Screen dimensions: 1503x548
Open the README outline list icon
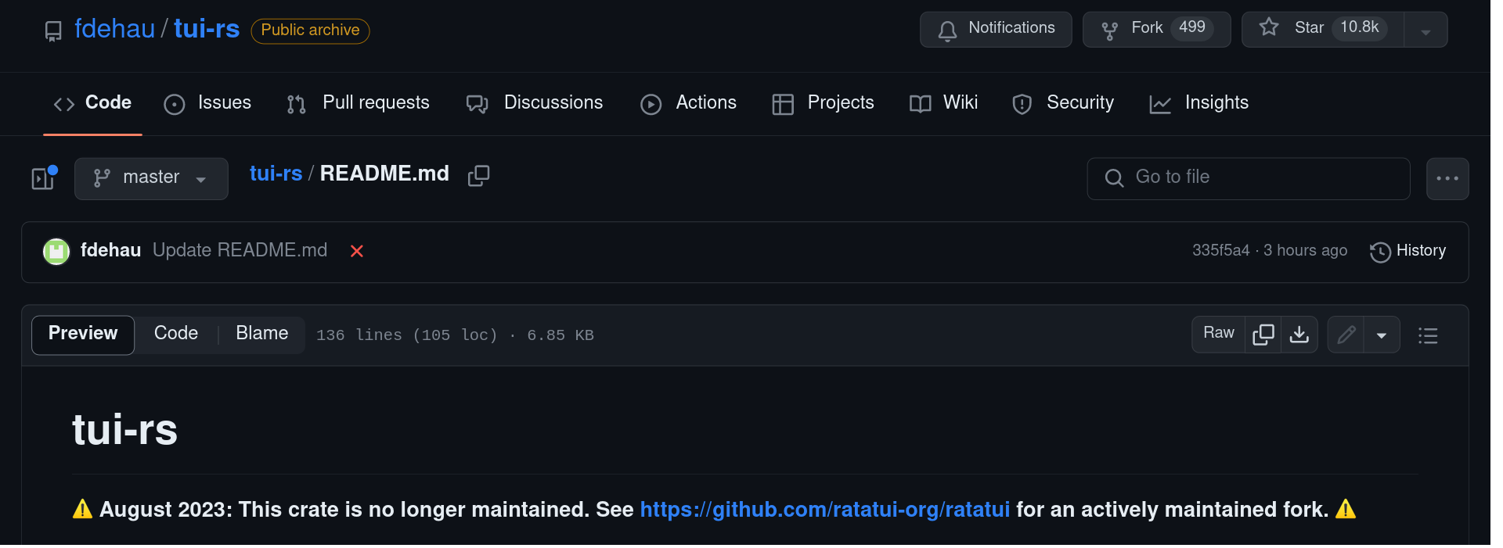pos(1428,335)
